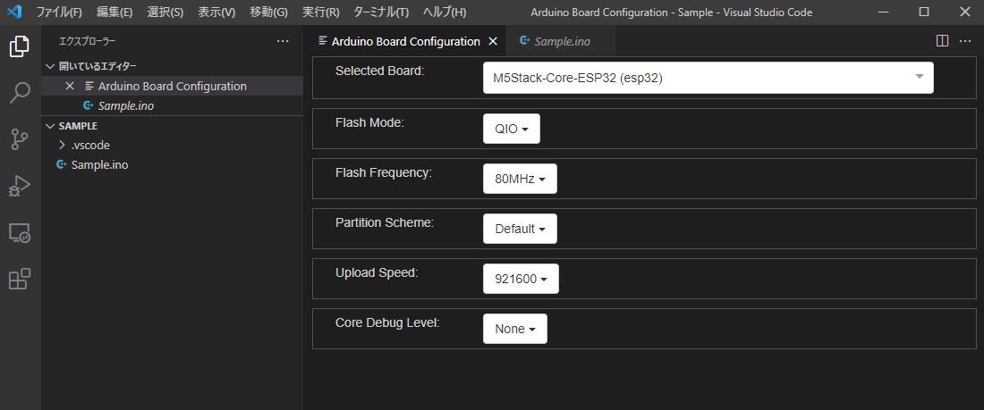Click the Selected Board label
The image size is (984, 410).
(380, 71)
